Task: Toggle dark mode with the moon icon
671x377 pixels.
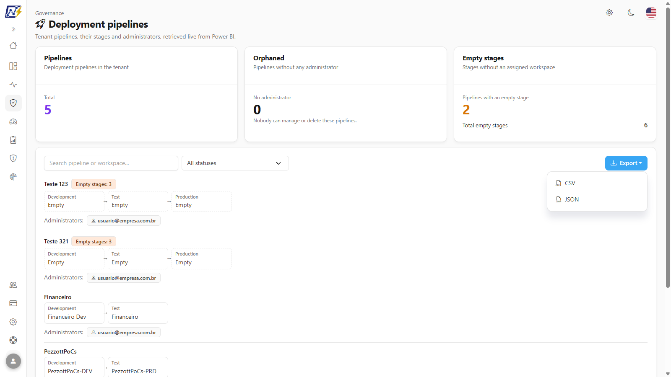Action: point(631,13)
